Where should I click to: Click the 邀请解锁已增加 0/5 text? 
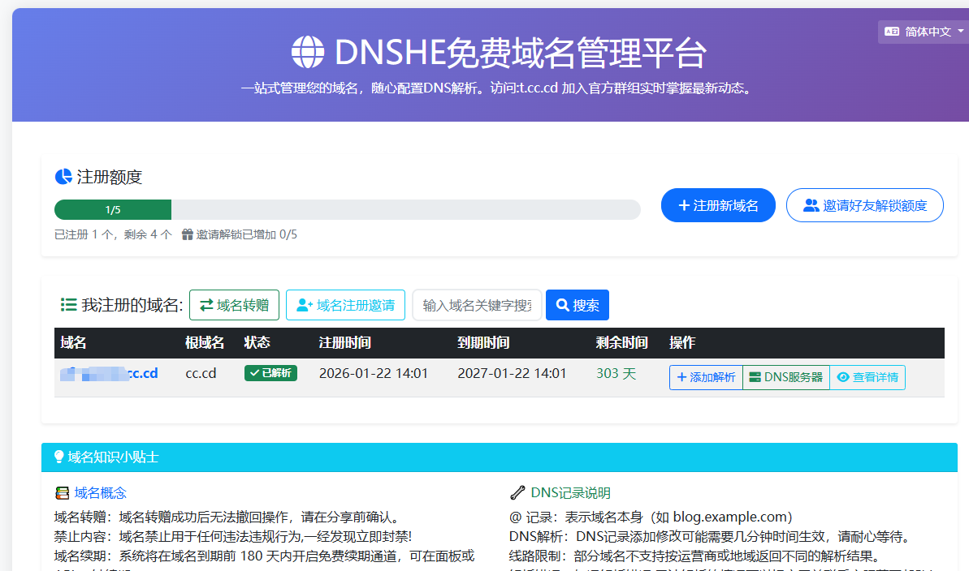[247, 234]
